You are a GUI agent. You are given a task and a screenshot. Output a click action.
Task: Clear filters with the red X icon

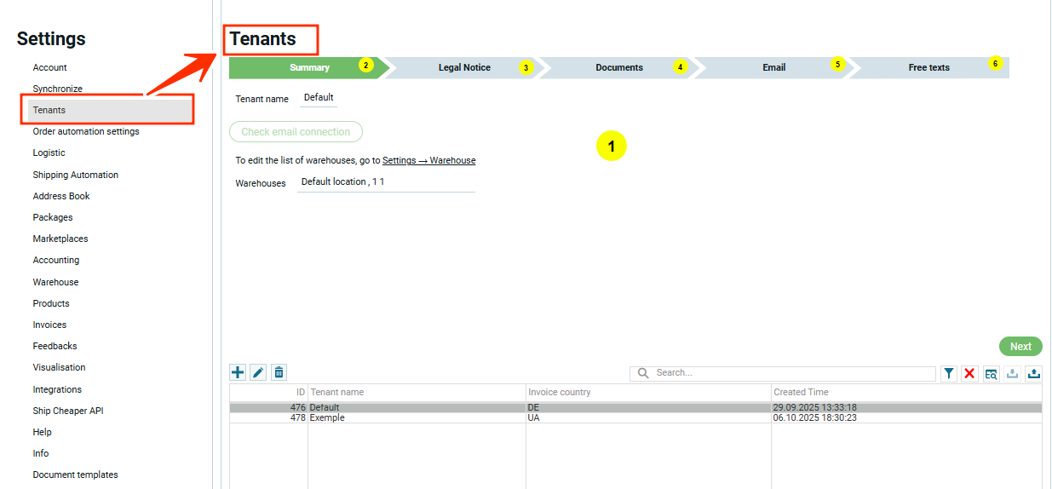969,373
